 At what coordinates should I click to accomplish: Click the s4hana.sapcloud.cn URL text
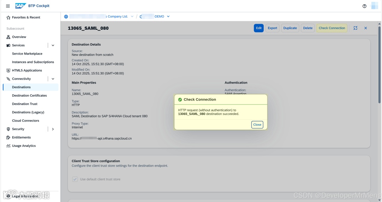coord(102,139)
